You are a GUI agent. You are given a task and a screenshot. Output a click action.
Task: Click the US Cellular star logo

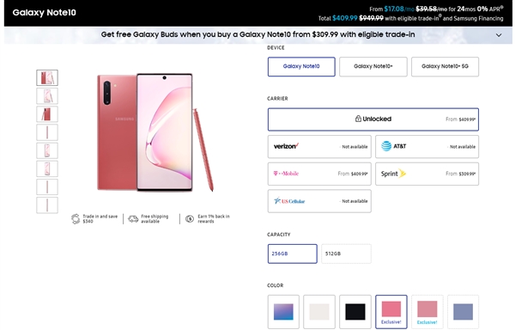(277, 200)
